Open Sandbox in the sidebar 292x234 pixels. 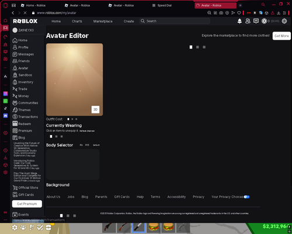click(22, 75)
